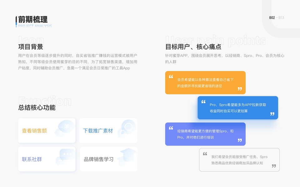Click the text 收益同时自买可以更划算

[x=229, y=111]
